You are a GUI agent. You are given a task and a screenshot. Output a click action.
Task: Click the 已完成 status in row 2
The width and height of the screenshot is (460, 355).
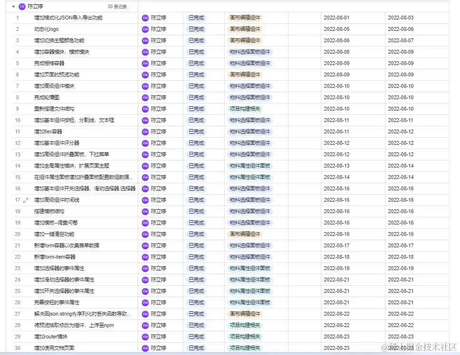pyautogui.click(x=196, y=29)
